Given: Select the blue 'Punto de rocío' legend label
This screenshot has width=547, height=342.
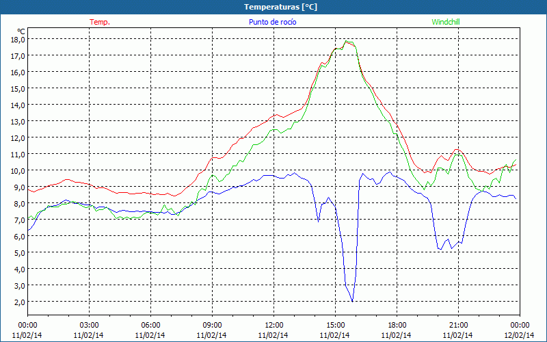Looking at the screenshot, I should click(272, 22).
